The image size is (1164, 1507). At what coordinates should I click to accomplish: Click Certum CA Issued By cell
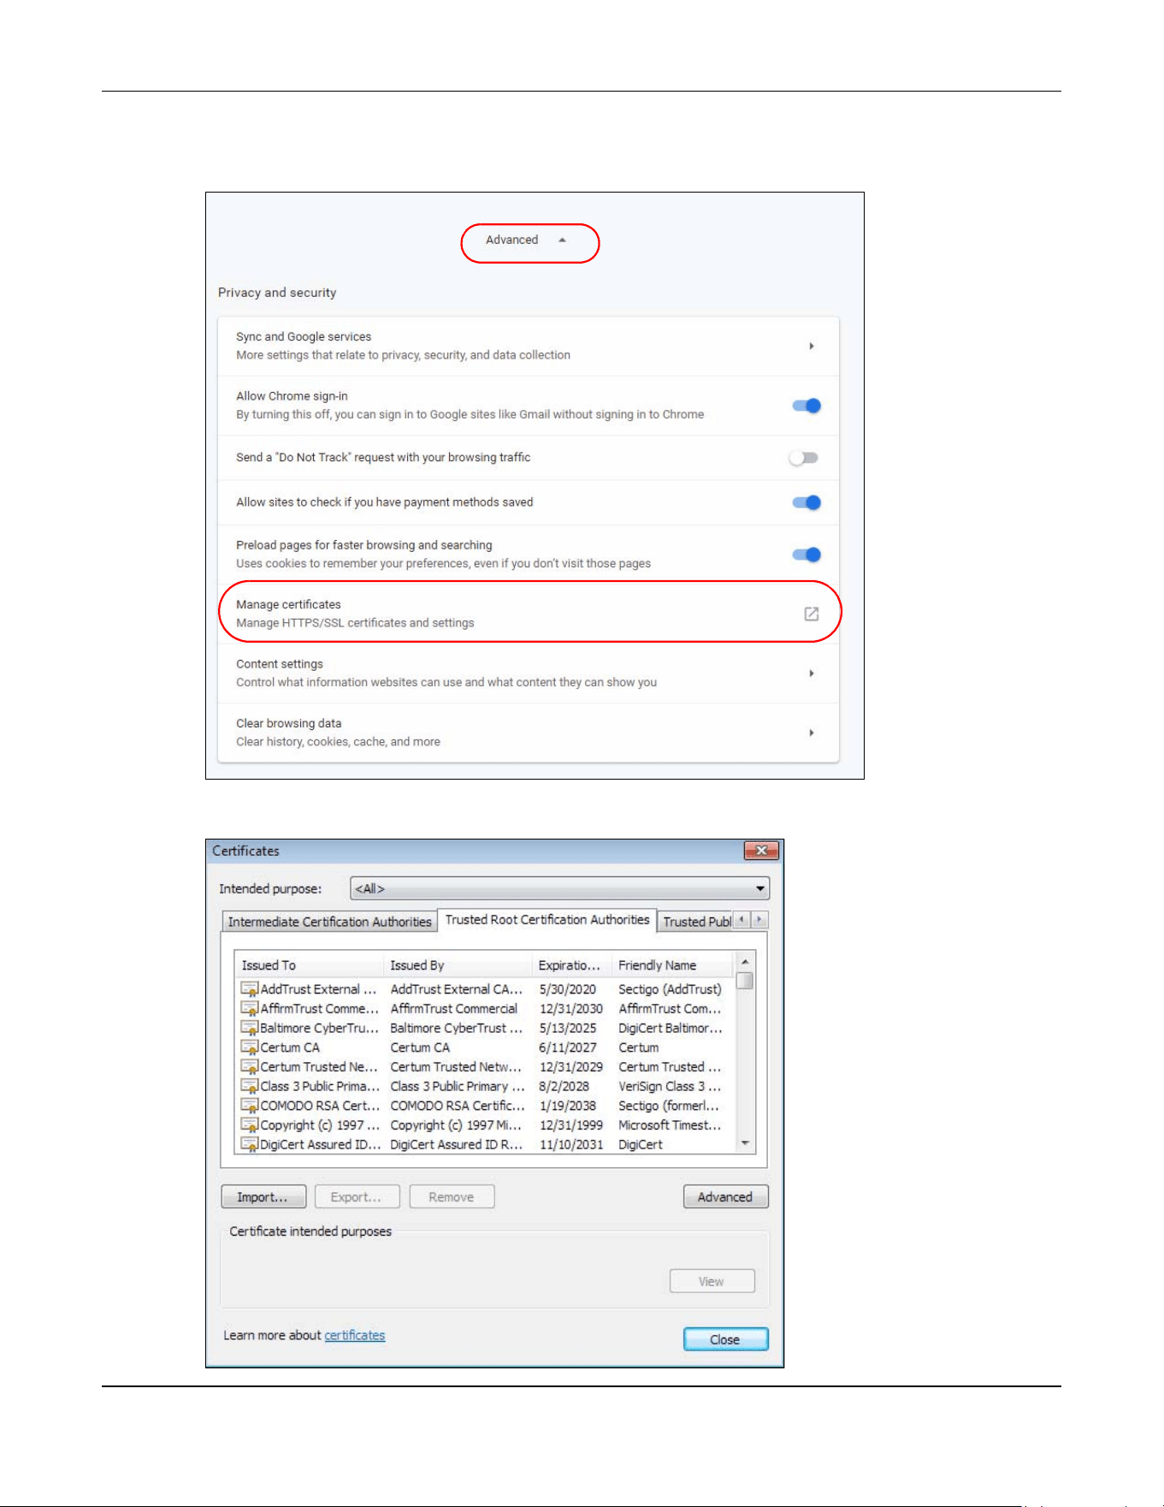point(420,1047)
